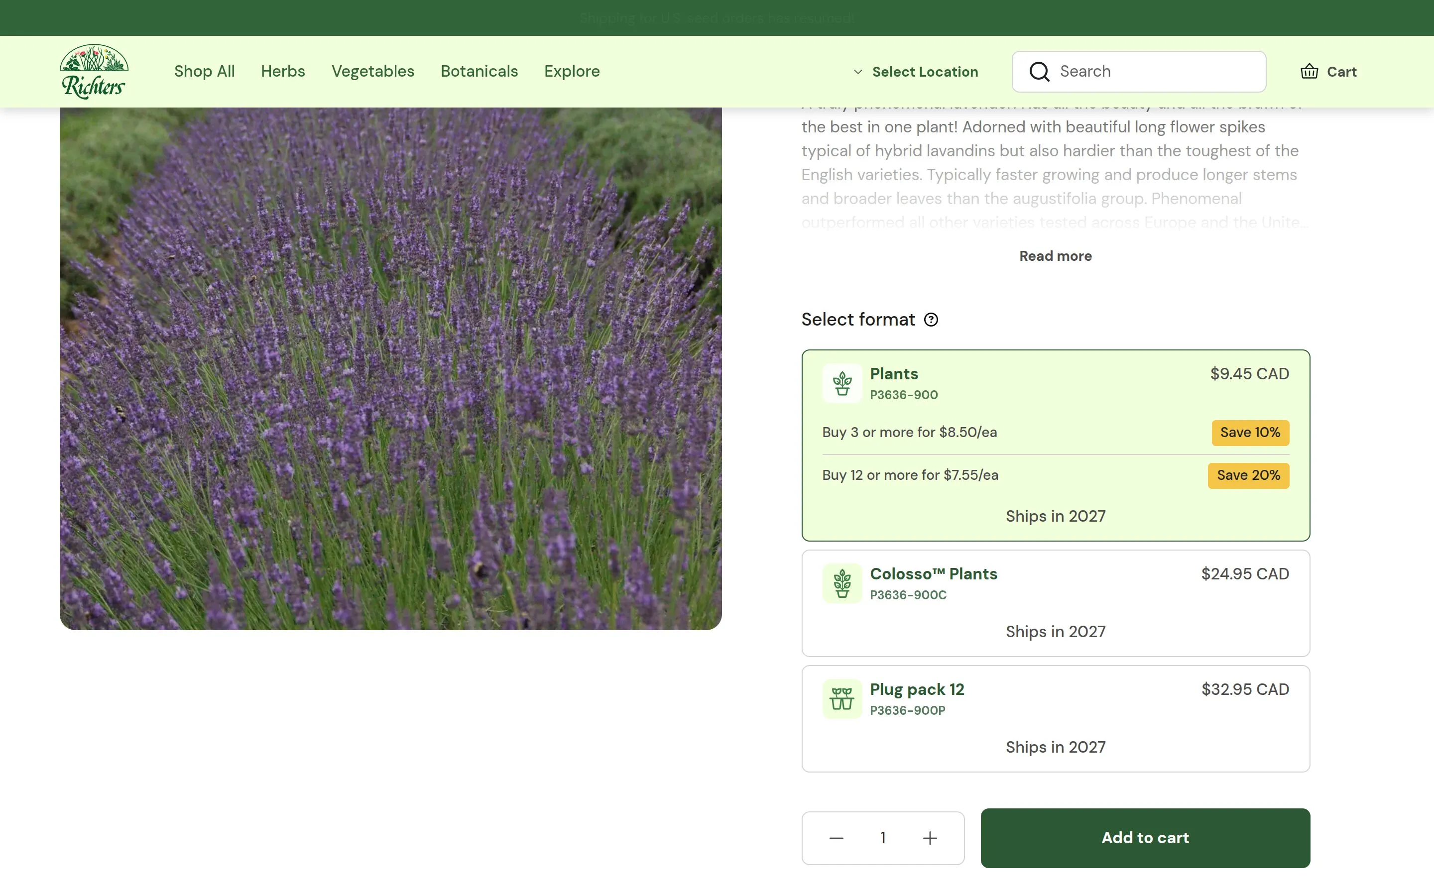Click 'Buy 3 or more for $8.50/ea'
This screenshot has height=896, width=1434.
910,433
